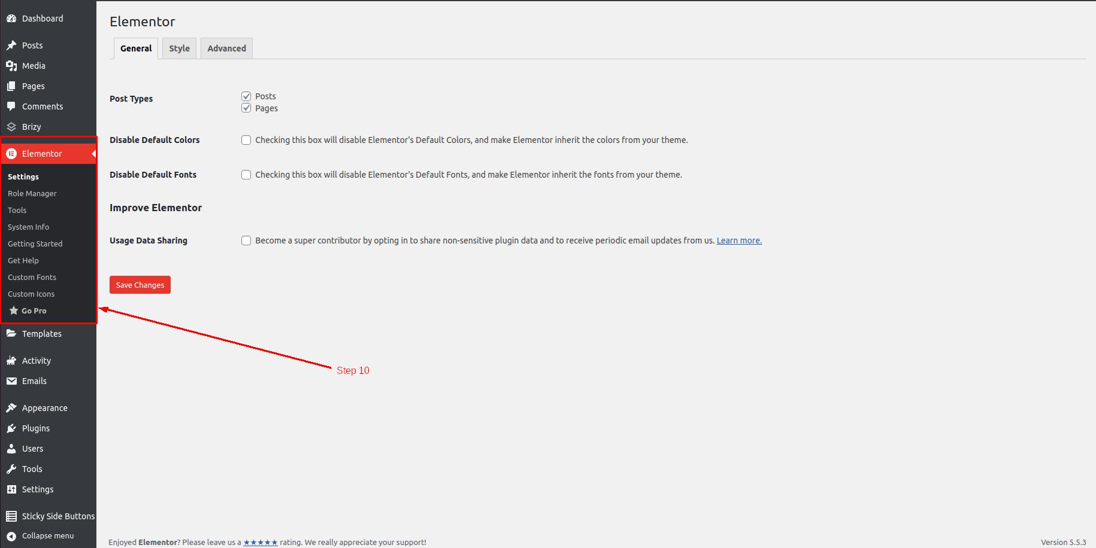Viewport: 1096px width, 548px height.
Task: Click the Collapse menu arrow icon
Action: 11,536
